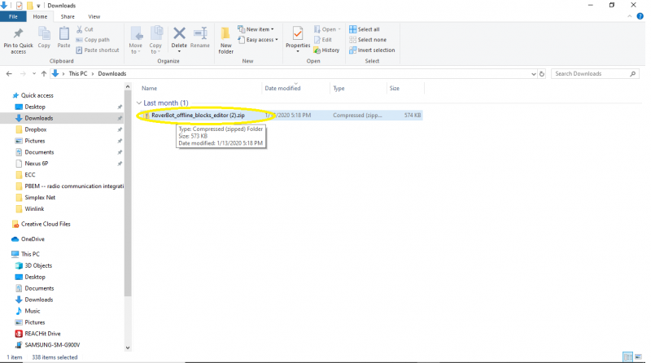Image resolution: width=651 pixels, height=363 pixels.
Task: Open the File tab
Action: 13,16
